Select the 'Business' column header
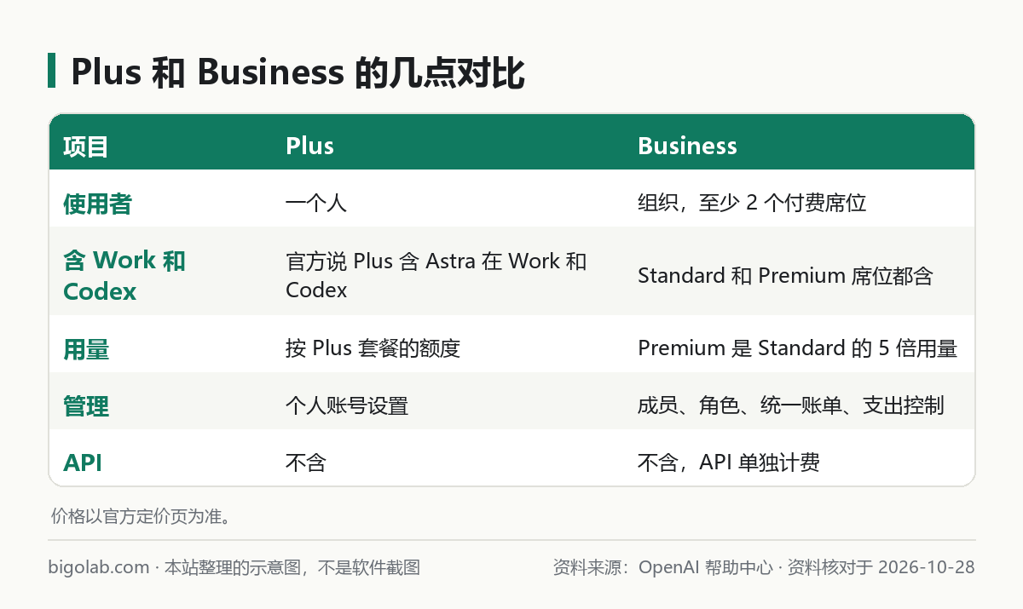Screen dimensions: 1023x609 click(687, 146)
